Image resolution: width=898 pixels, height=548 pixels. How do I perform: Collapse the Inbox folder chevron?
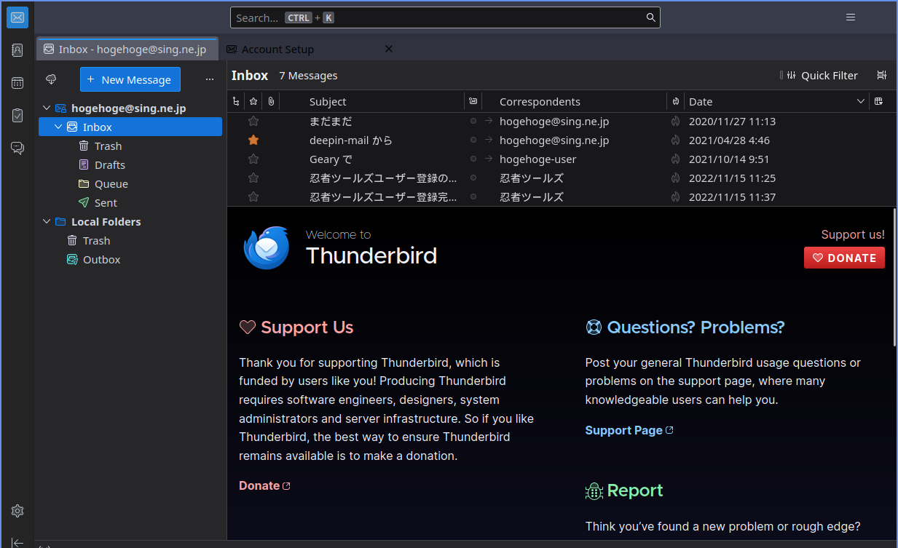coord(58,127)
